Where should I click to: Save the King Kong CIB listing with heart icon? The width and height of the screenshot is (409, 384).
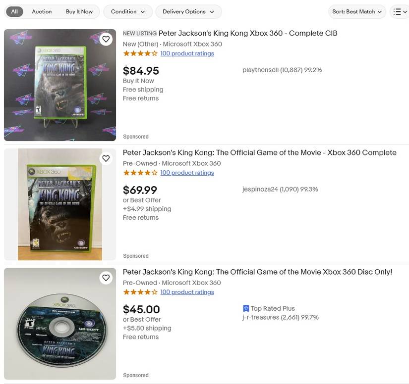pos(106,39)
